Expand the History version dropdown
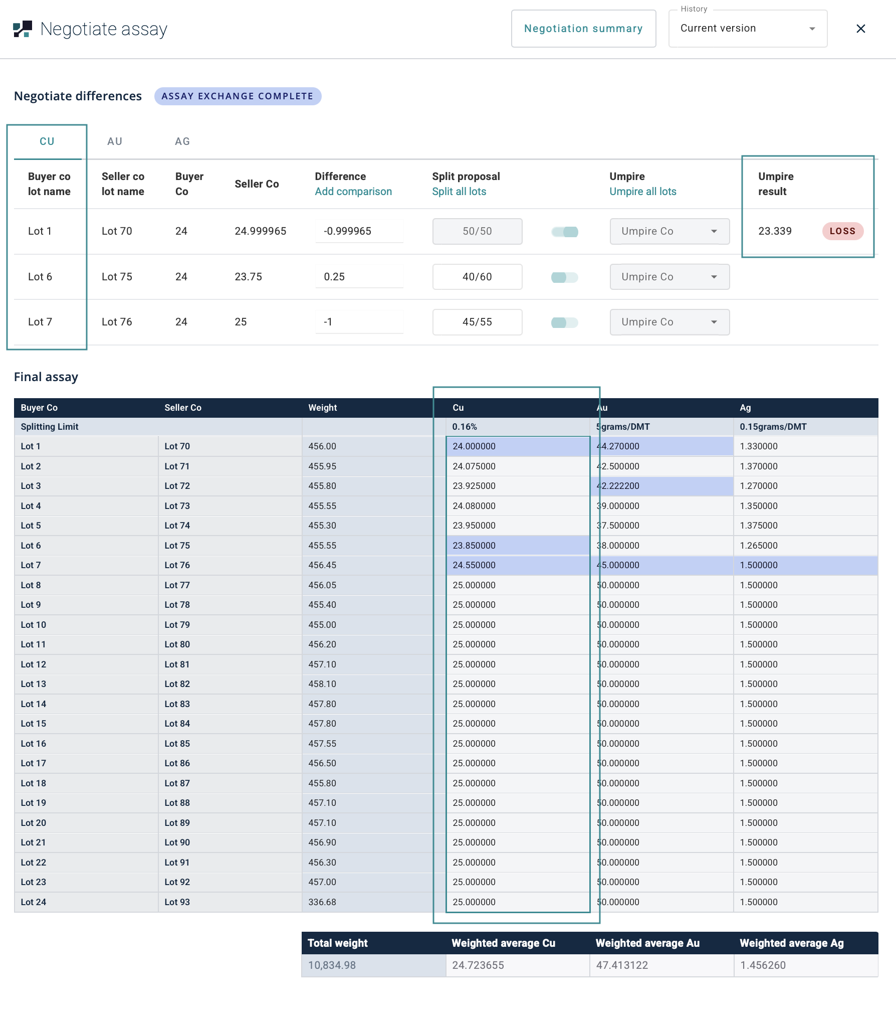The image size is (896, 1025). pos(747,29)
